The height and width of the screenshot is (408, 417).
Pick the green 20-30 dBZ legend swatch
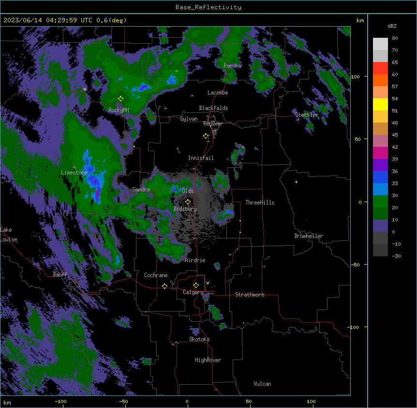[380, 202]
